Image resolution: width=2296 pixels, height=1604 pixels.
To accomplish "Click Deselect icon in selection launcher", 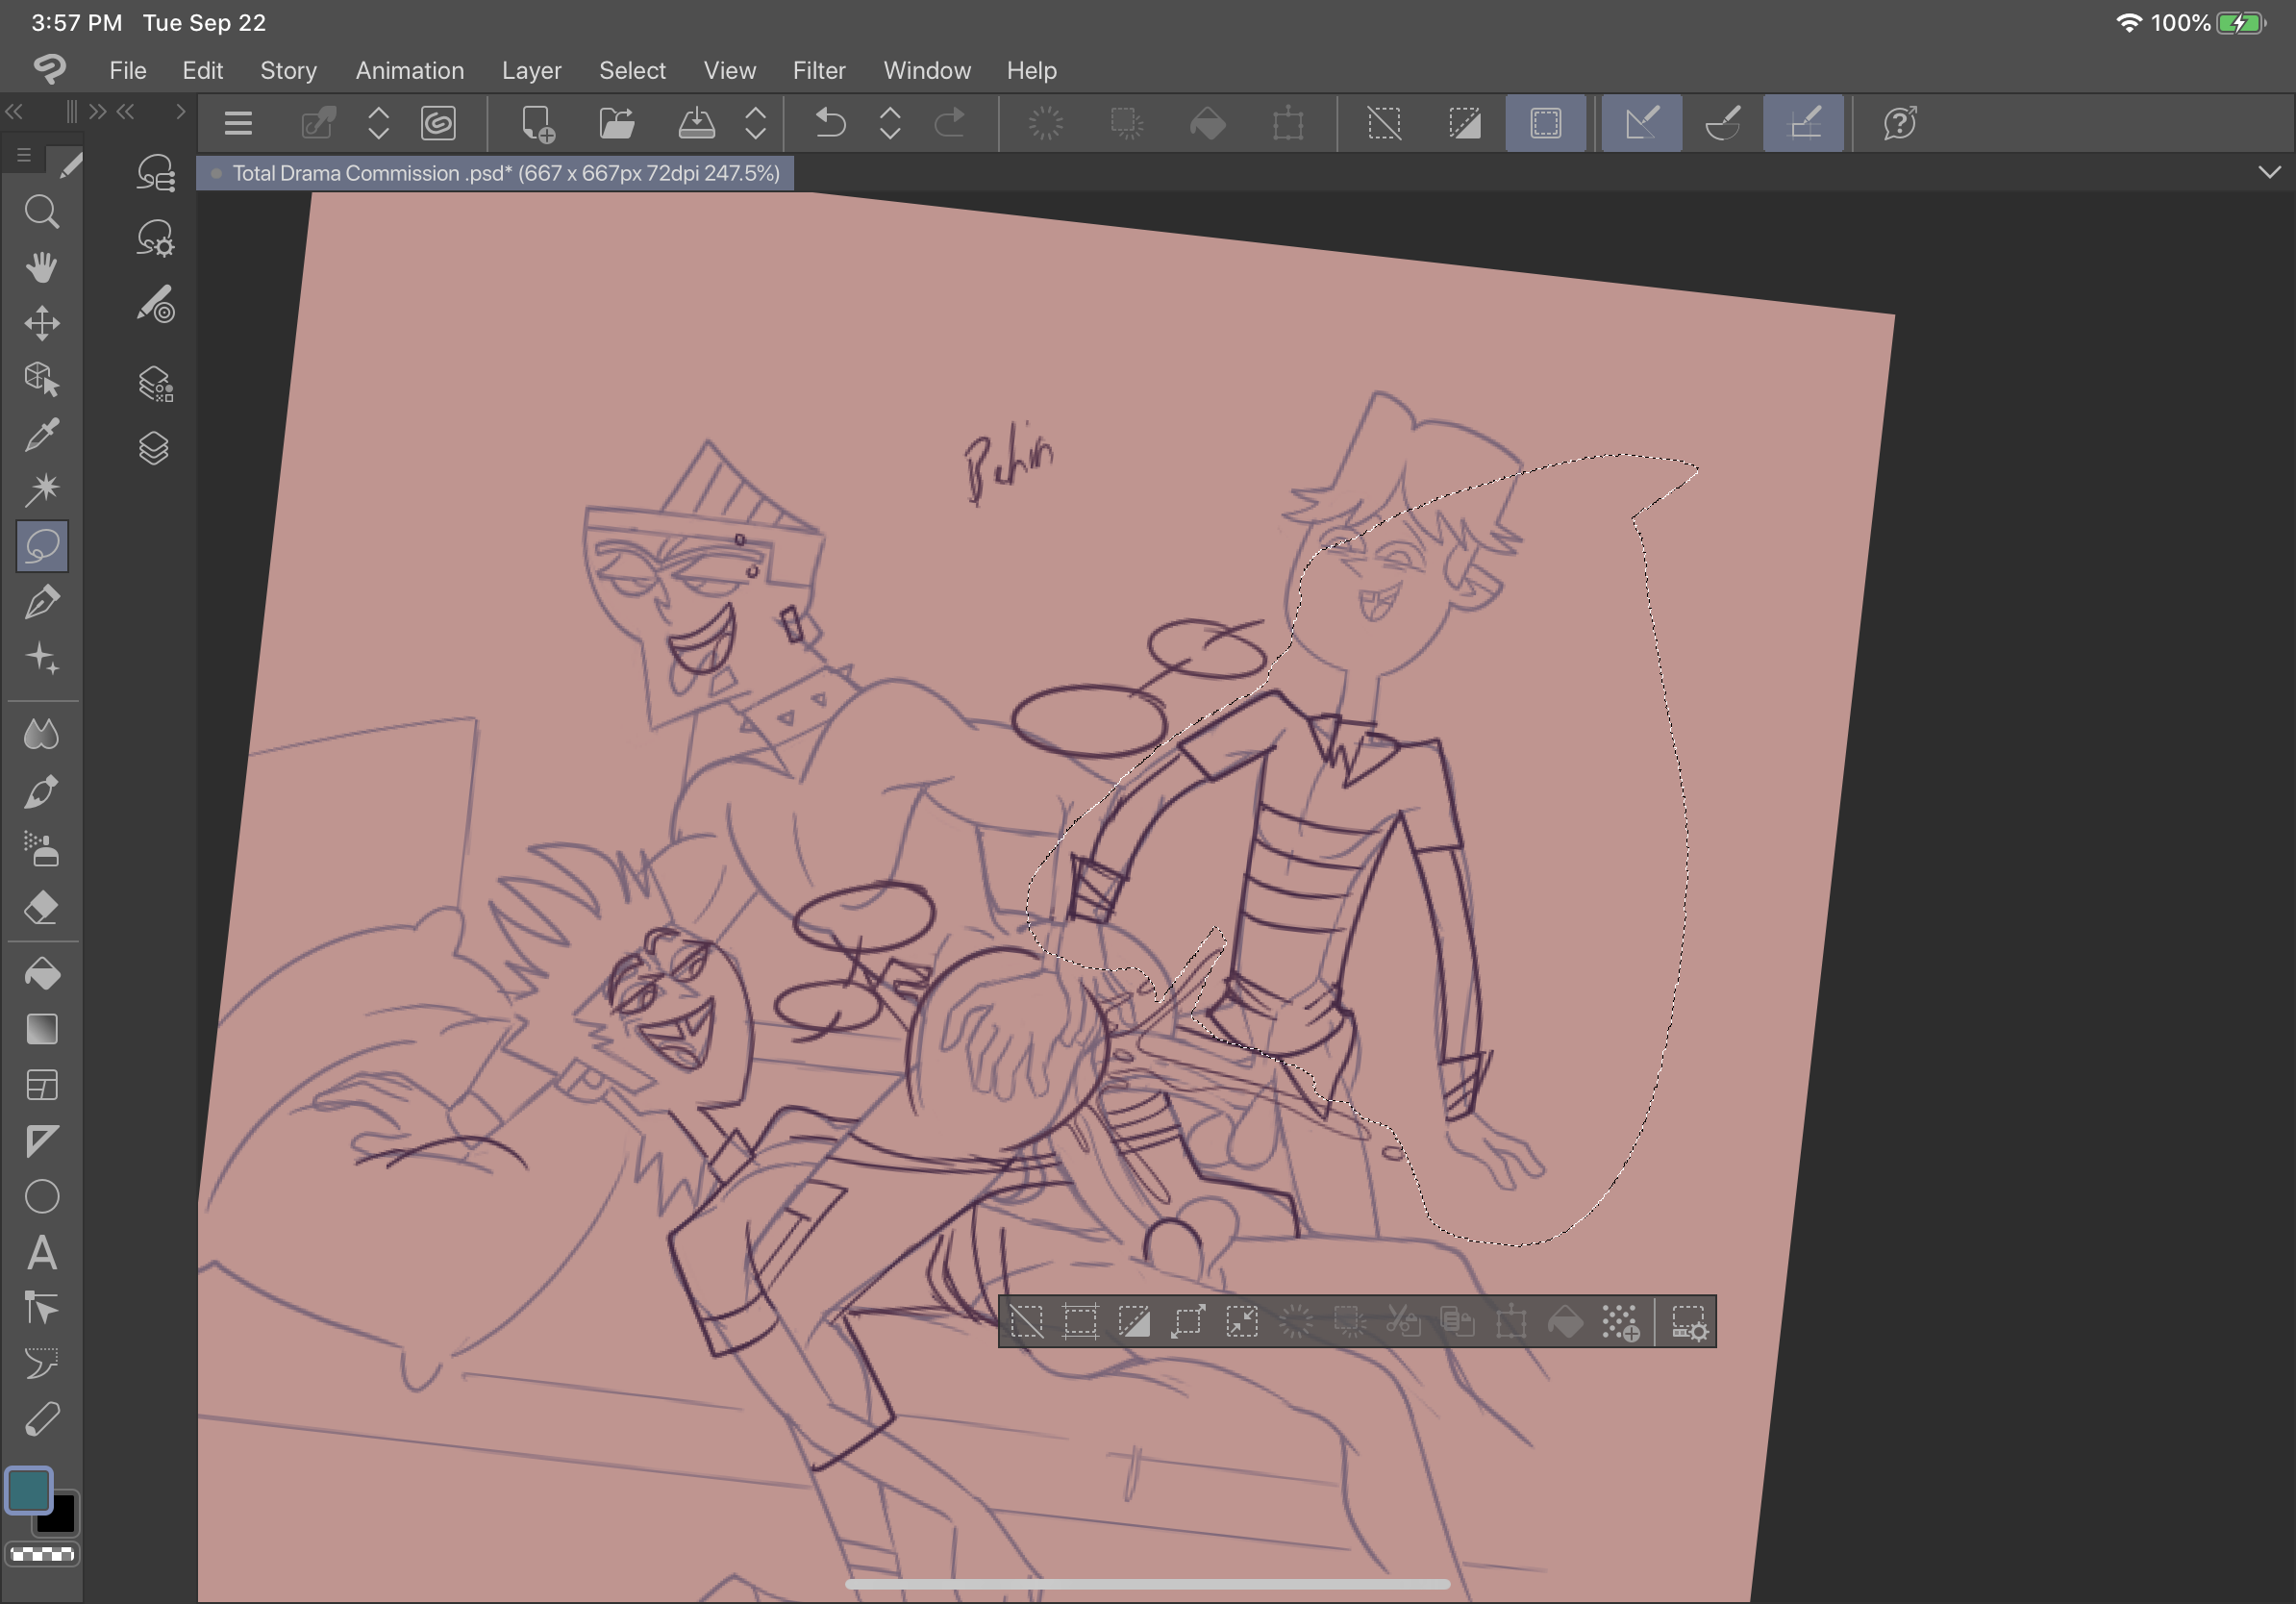I will (x=1026, y=1322).
